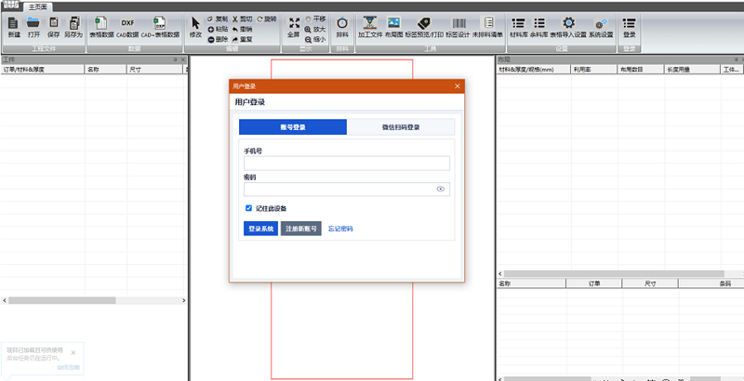Screen dimensions: 744x381
Task: Save the project using the 保存 icon
Action: click(x=54, y=28)
